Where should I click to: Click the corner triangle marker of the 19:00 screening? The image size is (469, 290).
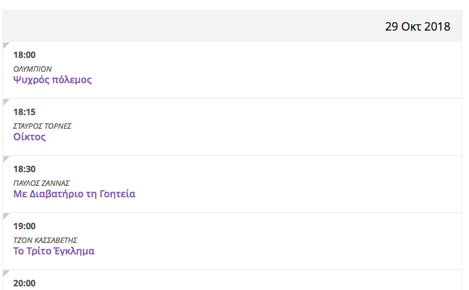tap(5, 216)
